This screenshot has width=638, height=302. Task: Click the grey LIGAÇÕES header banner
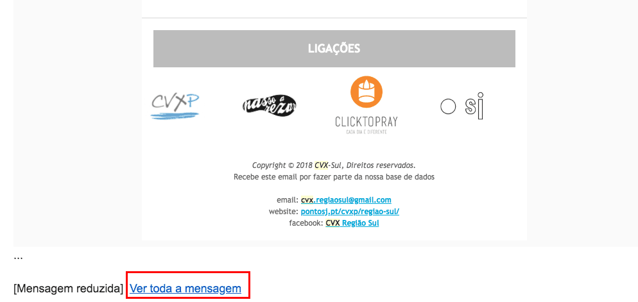(x=334, y=49)
